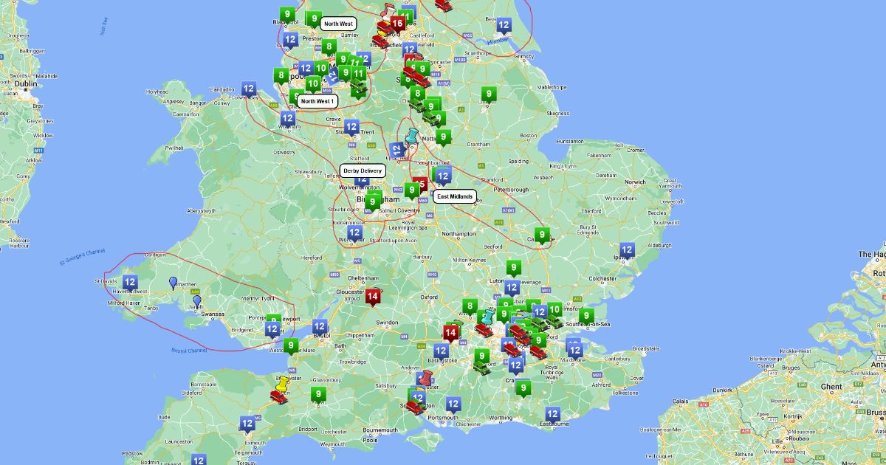This screenshot has height=465, width=886.
Task: Open the blue 12 marker at Bristol
Action: pyautogui.click(x=320, y=327)
